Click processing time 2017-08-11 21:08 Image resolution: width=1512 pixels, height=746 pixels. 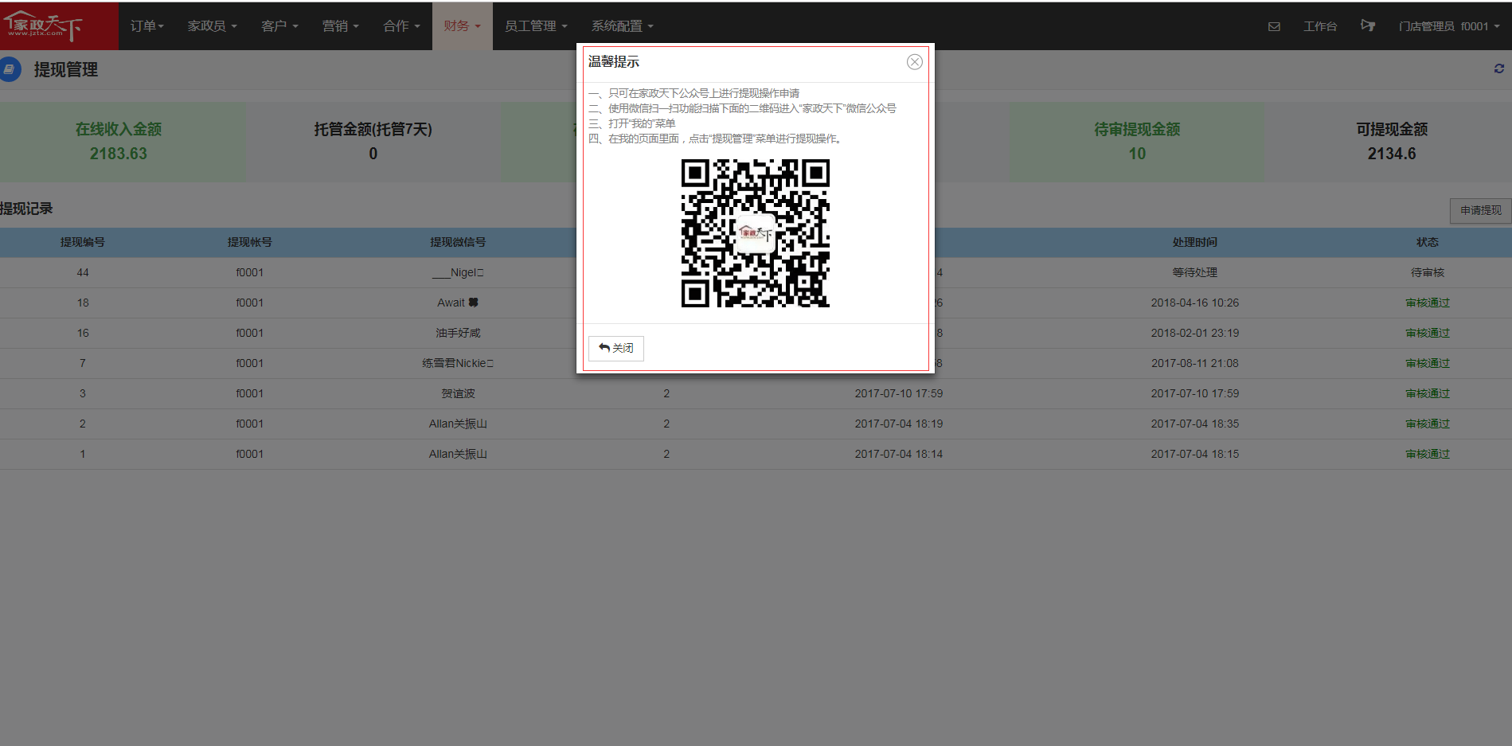1194,363
